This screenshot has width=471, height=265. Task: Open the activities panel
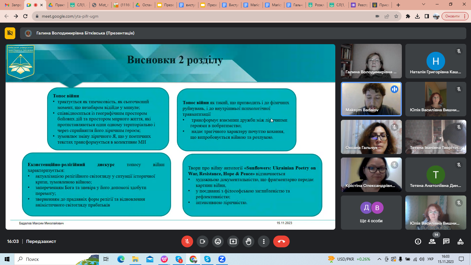pyautogui.click(x=460, y=241)
